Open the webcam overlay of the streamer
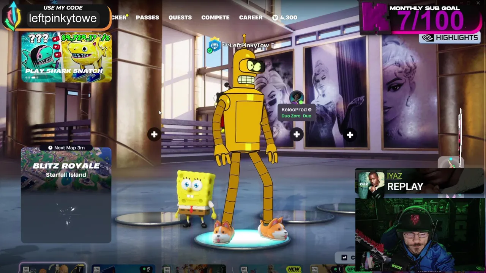Viewport: 486px width, 273px height. click(420, 235)
